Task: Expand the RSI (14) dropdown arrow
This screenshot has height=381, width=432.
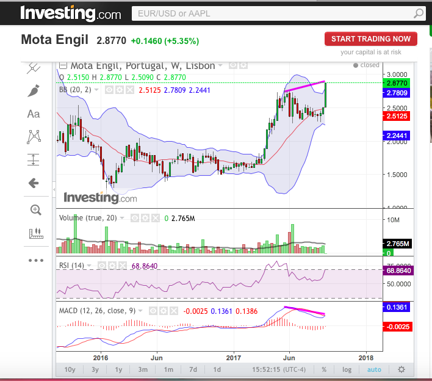Action: click(x=89, y=266)
